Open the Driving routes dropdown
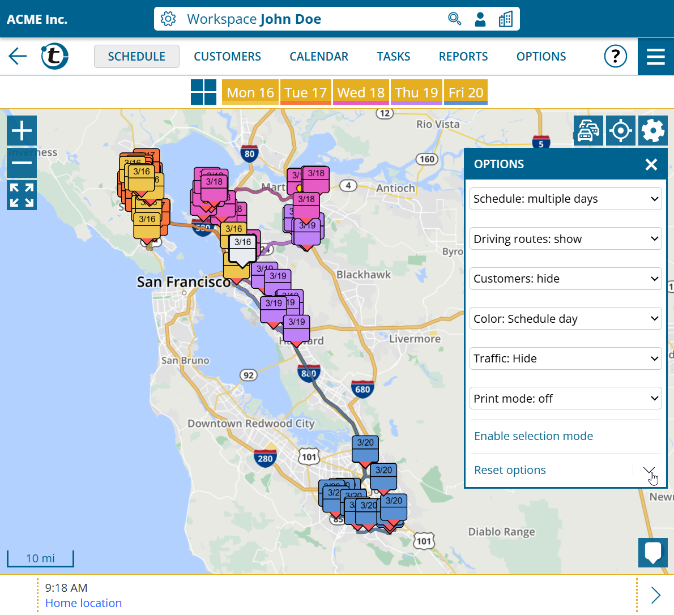 pos(565,239)
